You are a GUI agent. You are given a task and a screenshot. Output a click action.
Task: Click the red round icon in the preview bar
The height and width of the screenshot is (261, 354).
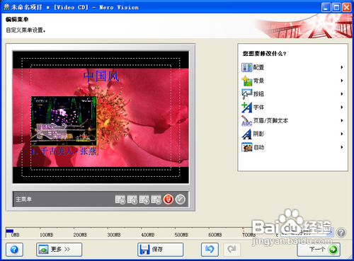click(x=169, y=199)
